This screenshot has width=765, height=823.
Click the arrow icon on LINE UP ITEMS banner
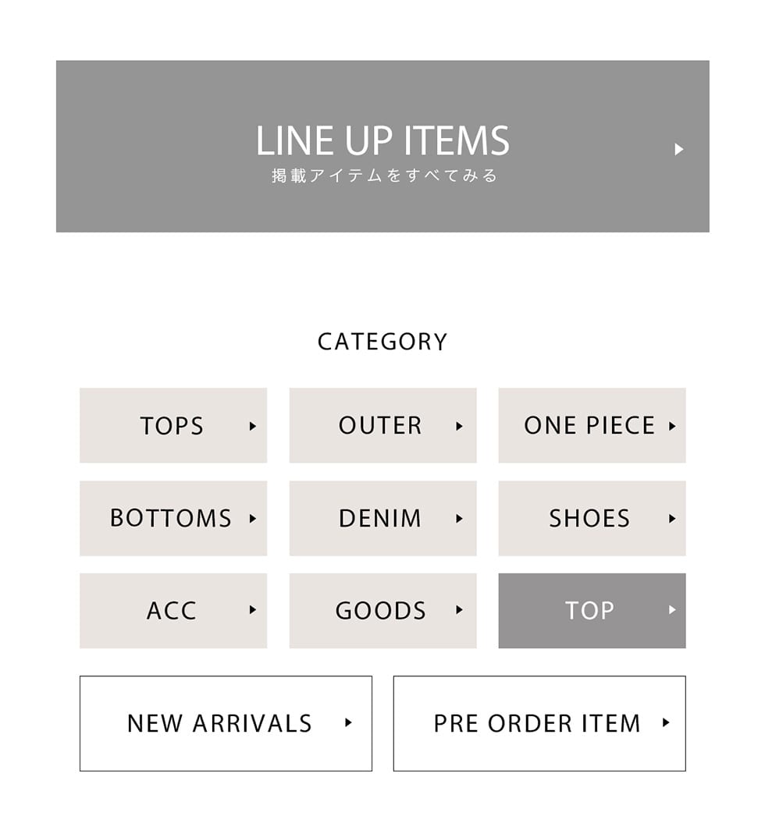coord(678,149)
